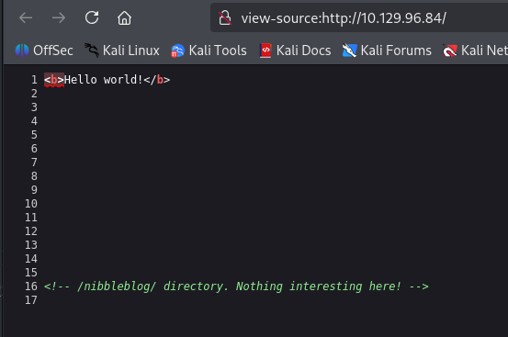This screenshot has height=337, width=508.
Task: Select line number 16 in source
Action: click(31, 286)
